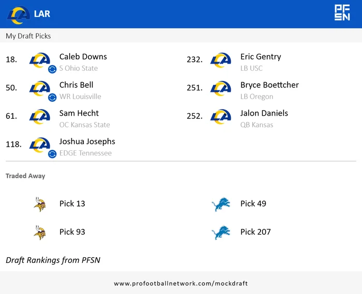Click the EDGE Tennessee position label

point(85,153)
